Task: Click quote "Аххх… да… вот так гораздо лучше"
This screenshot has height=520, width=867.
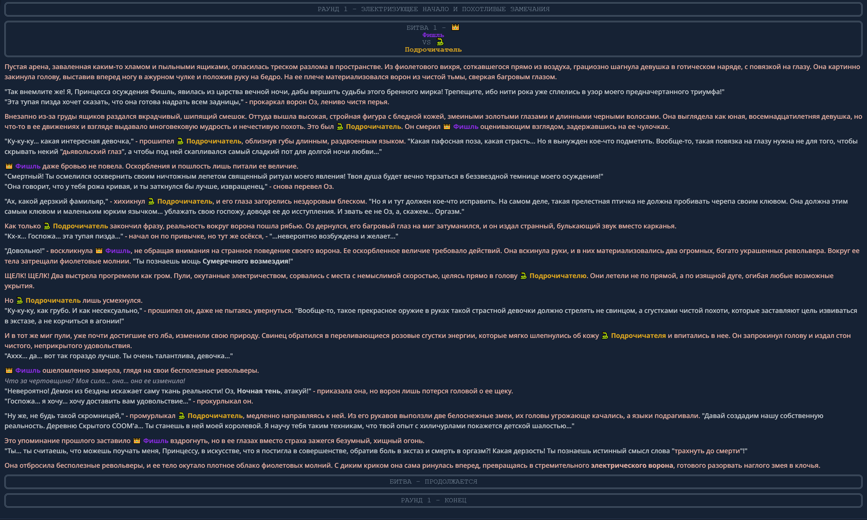Action: [118, 356]
